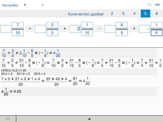Screen dimensions: 163x122
Task: Click the decimal result 4.05
Action: click(18, 91)
